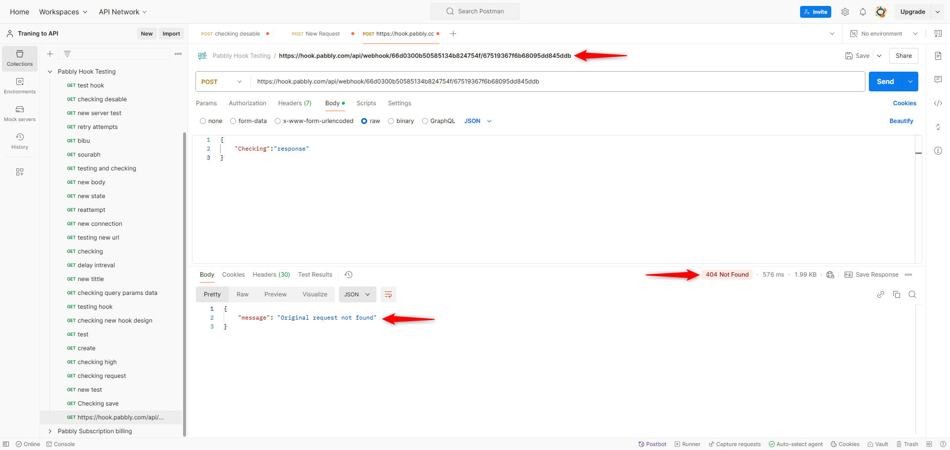Search within the response body
The width and height of the screenshot is (950, 450).
(x=912, y=294)
